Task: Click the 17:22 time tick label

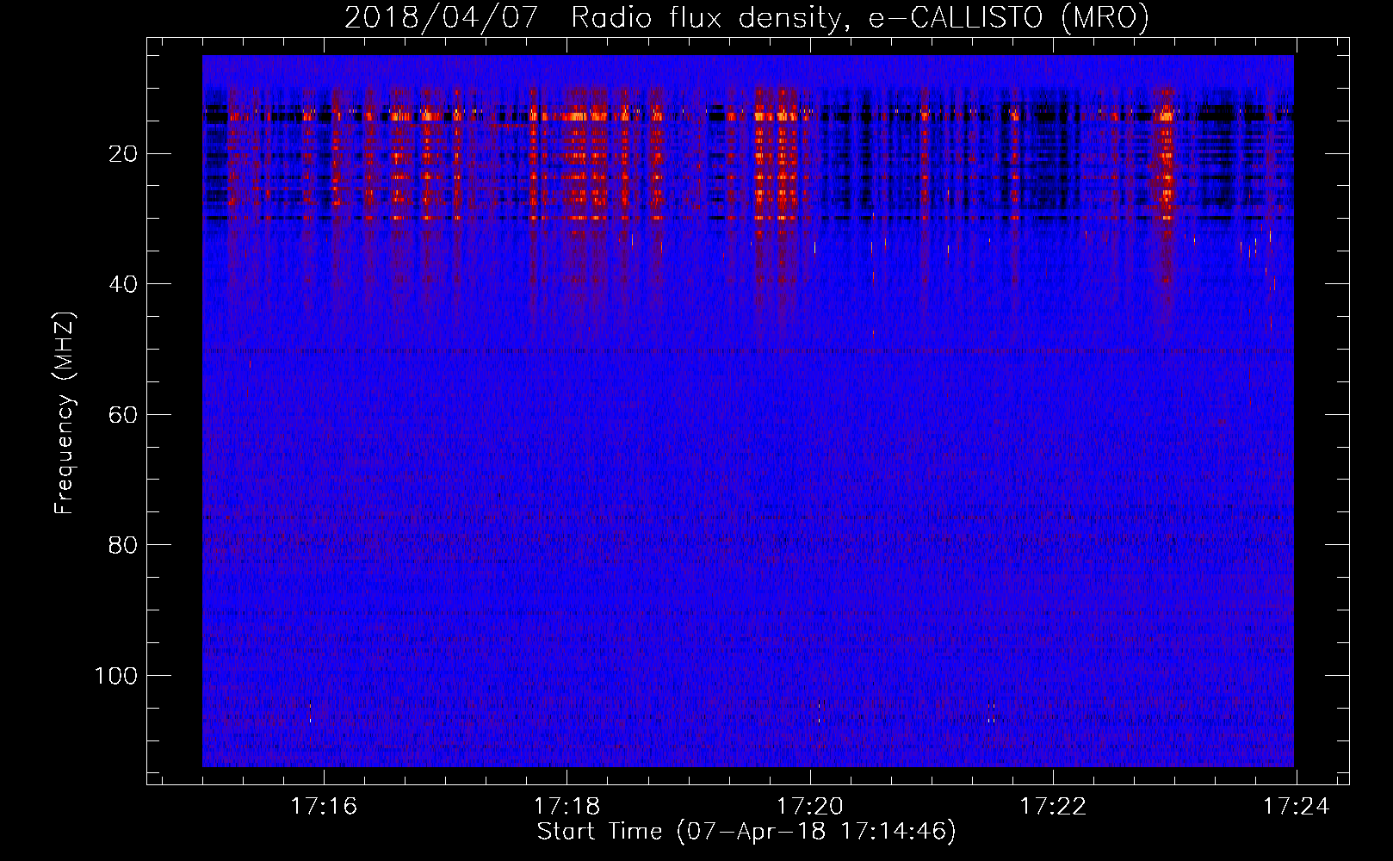Action: [x=1053, y=807]
